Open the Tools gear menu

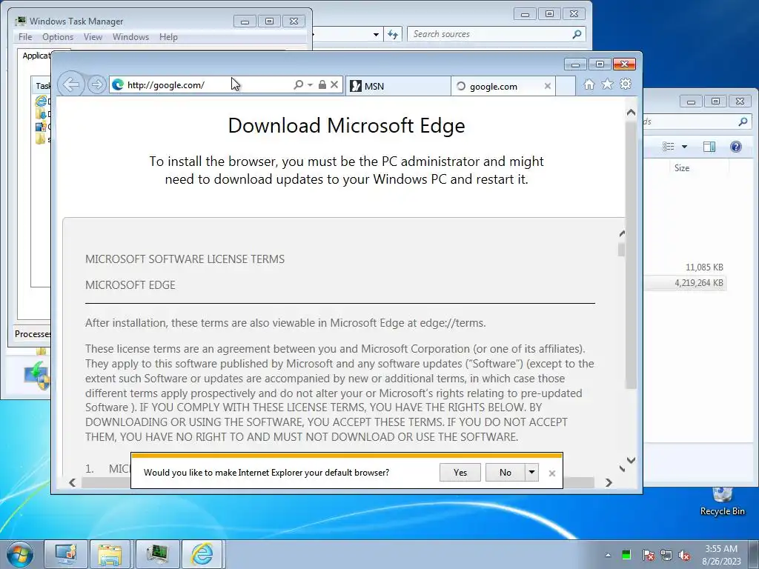(x=626, y=84)
